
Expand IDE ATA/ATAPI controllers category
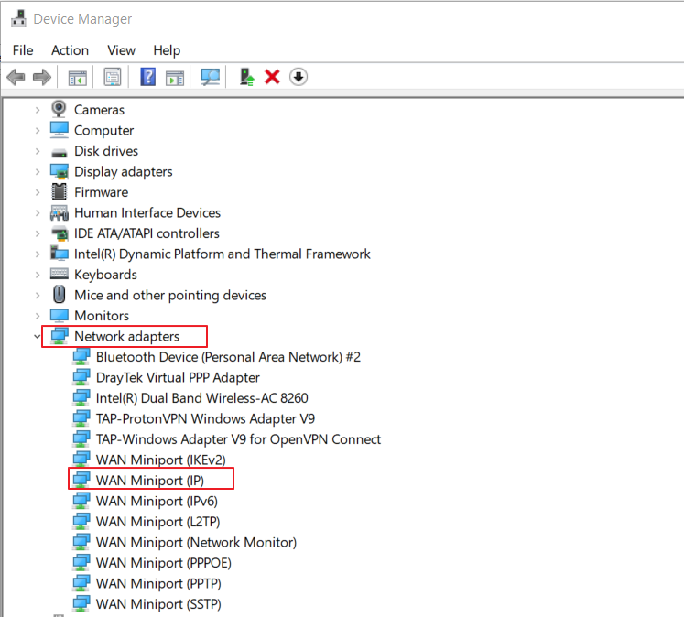(x=38, y=233)
